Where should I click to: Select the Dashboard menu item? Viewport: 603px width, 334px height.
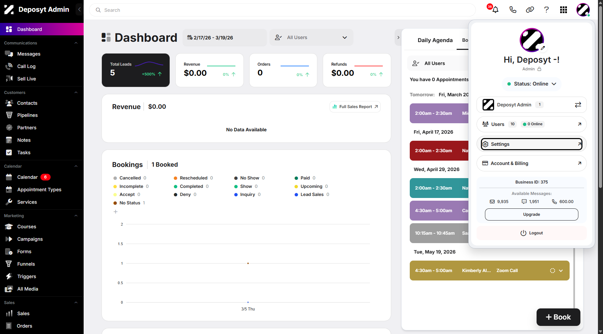(x=42, y=29)
